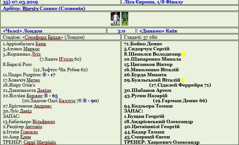Click the attendance cell Глядачі: 37 280
The height and width of the screenshot is (145, 239).
tap(180, 37)
